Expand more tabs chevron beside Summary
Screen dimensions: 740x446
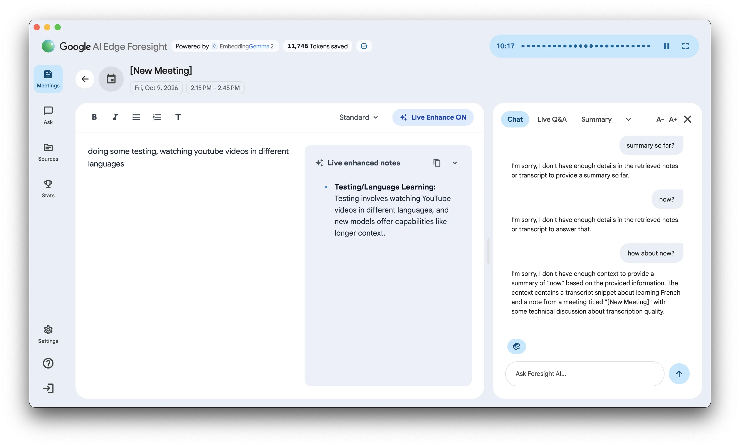pyautogui.click(x=628, y=119)
